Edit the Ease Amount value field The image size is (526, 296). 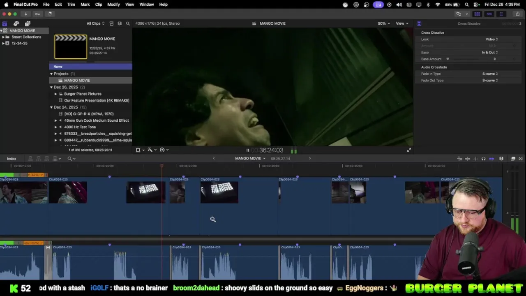coord(494,59)
